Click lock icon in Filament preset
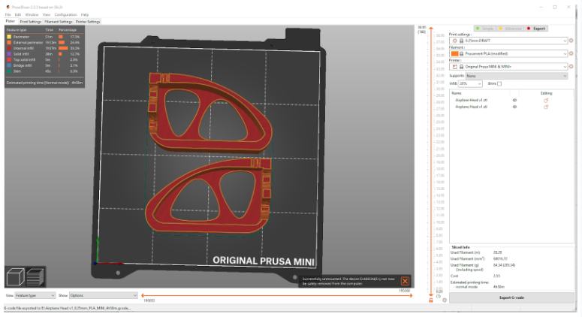 pyautogui.click(x=461, y=53)
